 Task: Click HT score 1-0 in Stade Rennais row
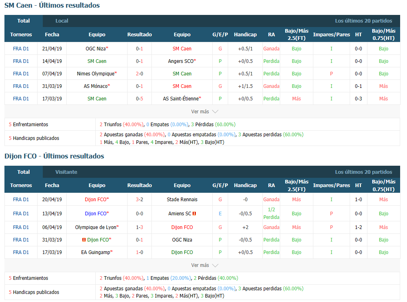click(359, 200)
